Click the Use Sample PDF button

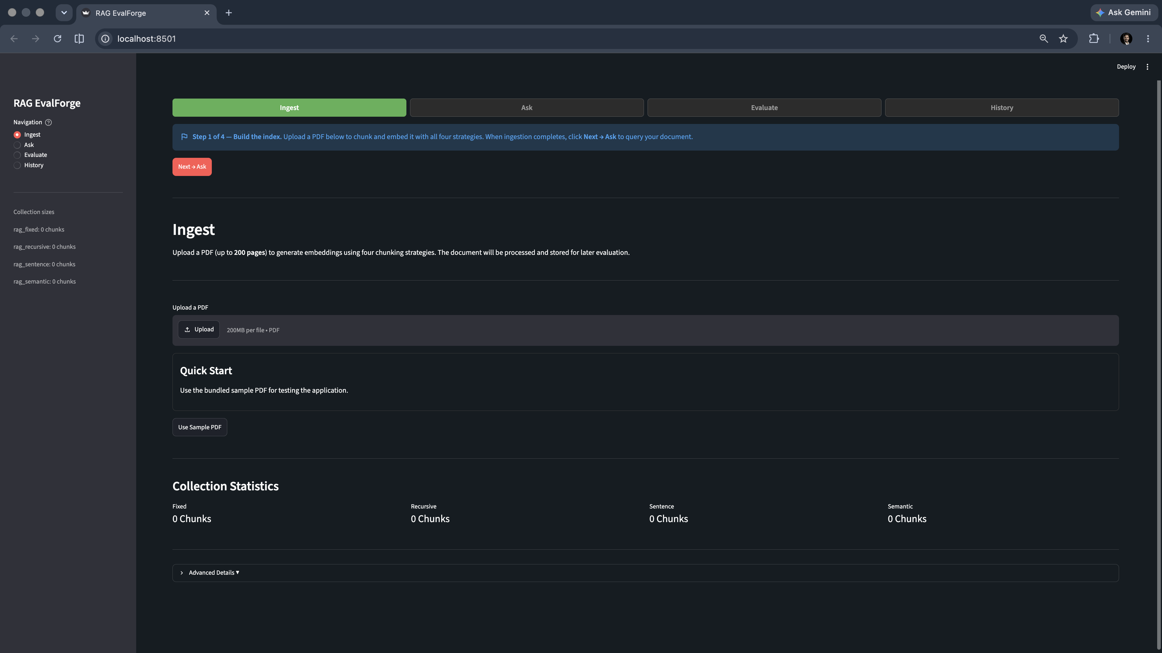point(199,427)
